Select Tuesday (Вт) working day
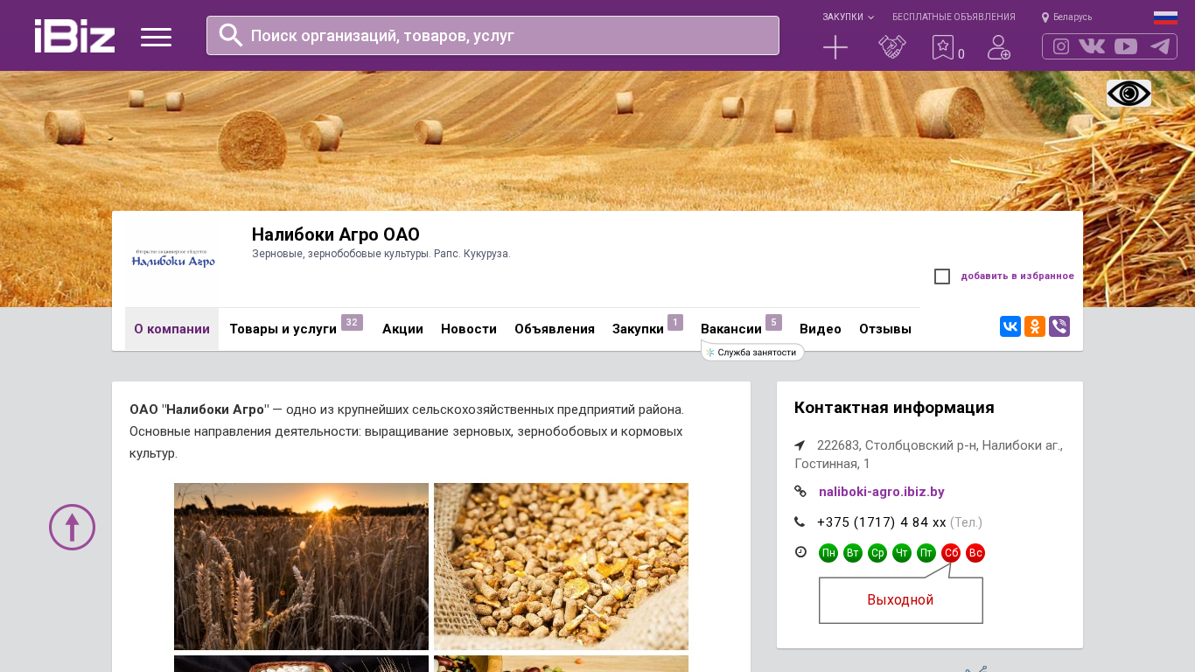This screenshot has width=1195, height=672. coord(853,553)
